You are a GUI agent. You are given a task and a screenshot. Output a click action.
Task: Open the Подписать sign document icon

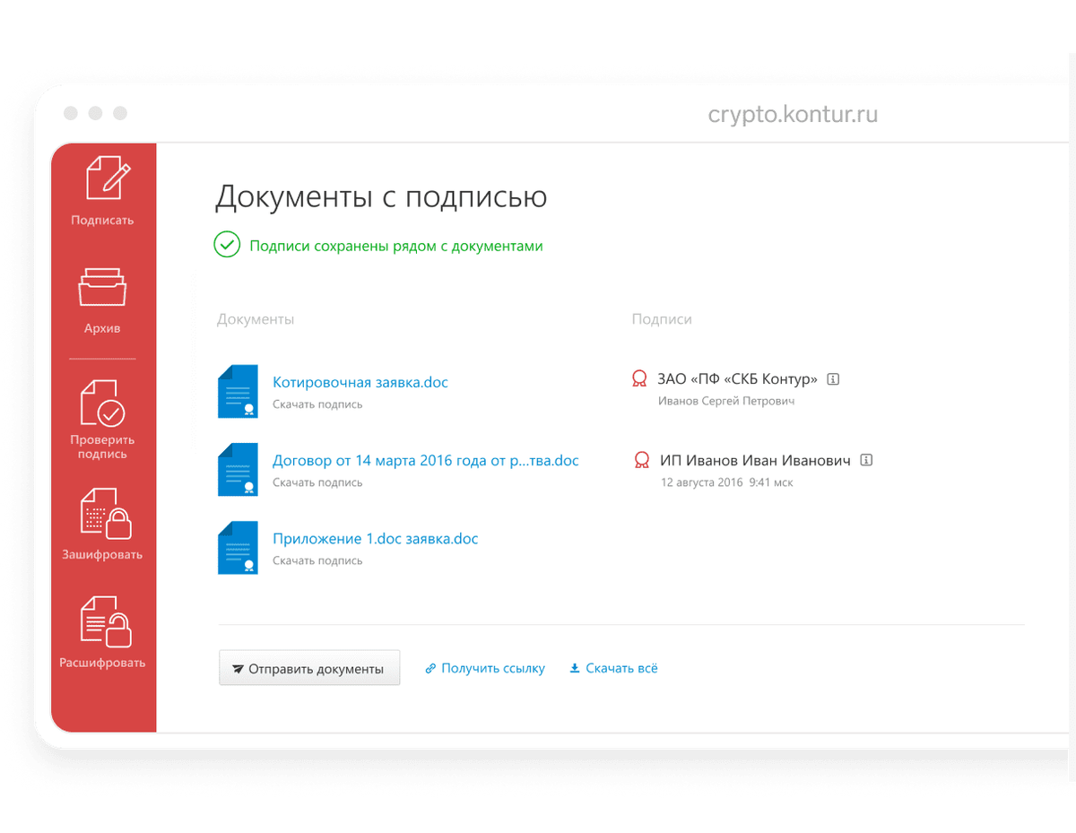[108, 178]
